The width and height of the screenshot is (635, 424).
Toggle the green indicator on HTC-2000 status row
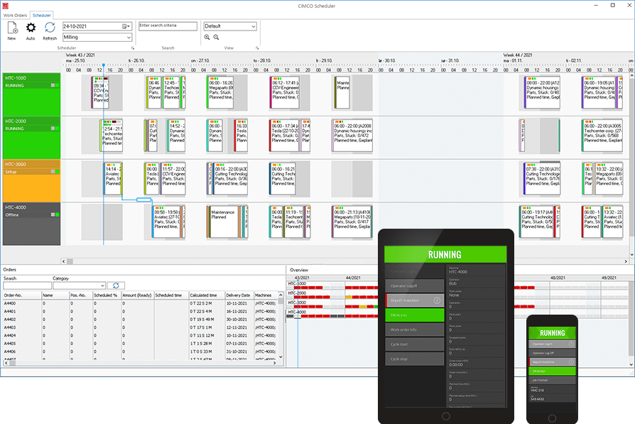tap(57, 129)
